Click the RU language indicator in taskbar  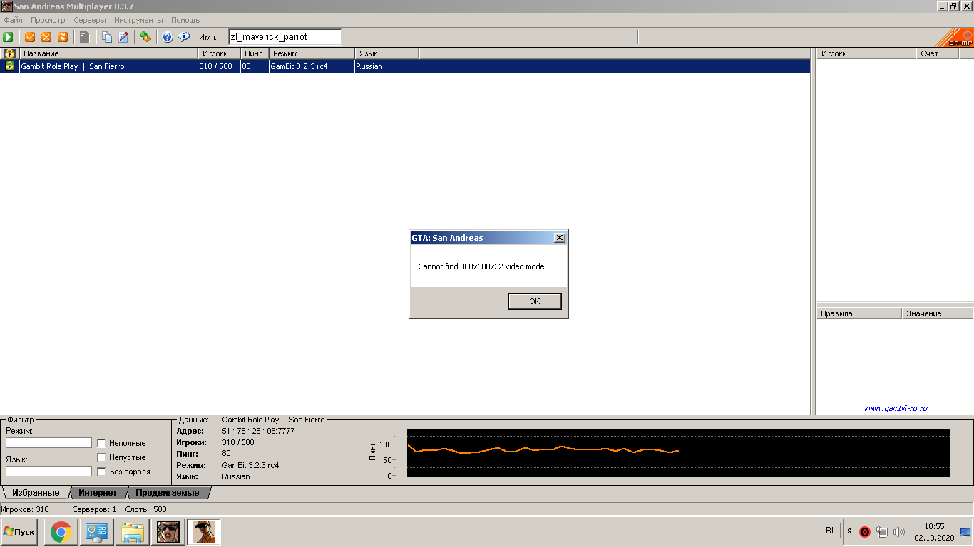tap(831, 531)
